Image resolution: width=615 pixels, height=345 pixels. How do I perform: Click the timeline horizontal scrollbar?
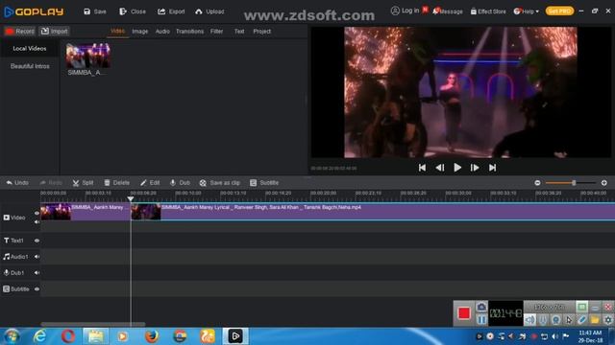(93, 324)
